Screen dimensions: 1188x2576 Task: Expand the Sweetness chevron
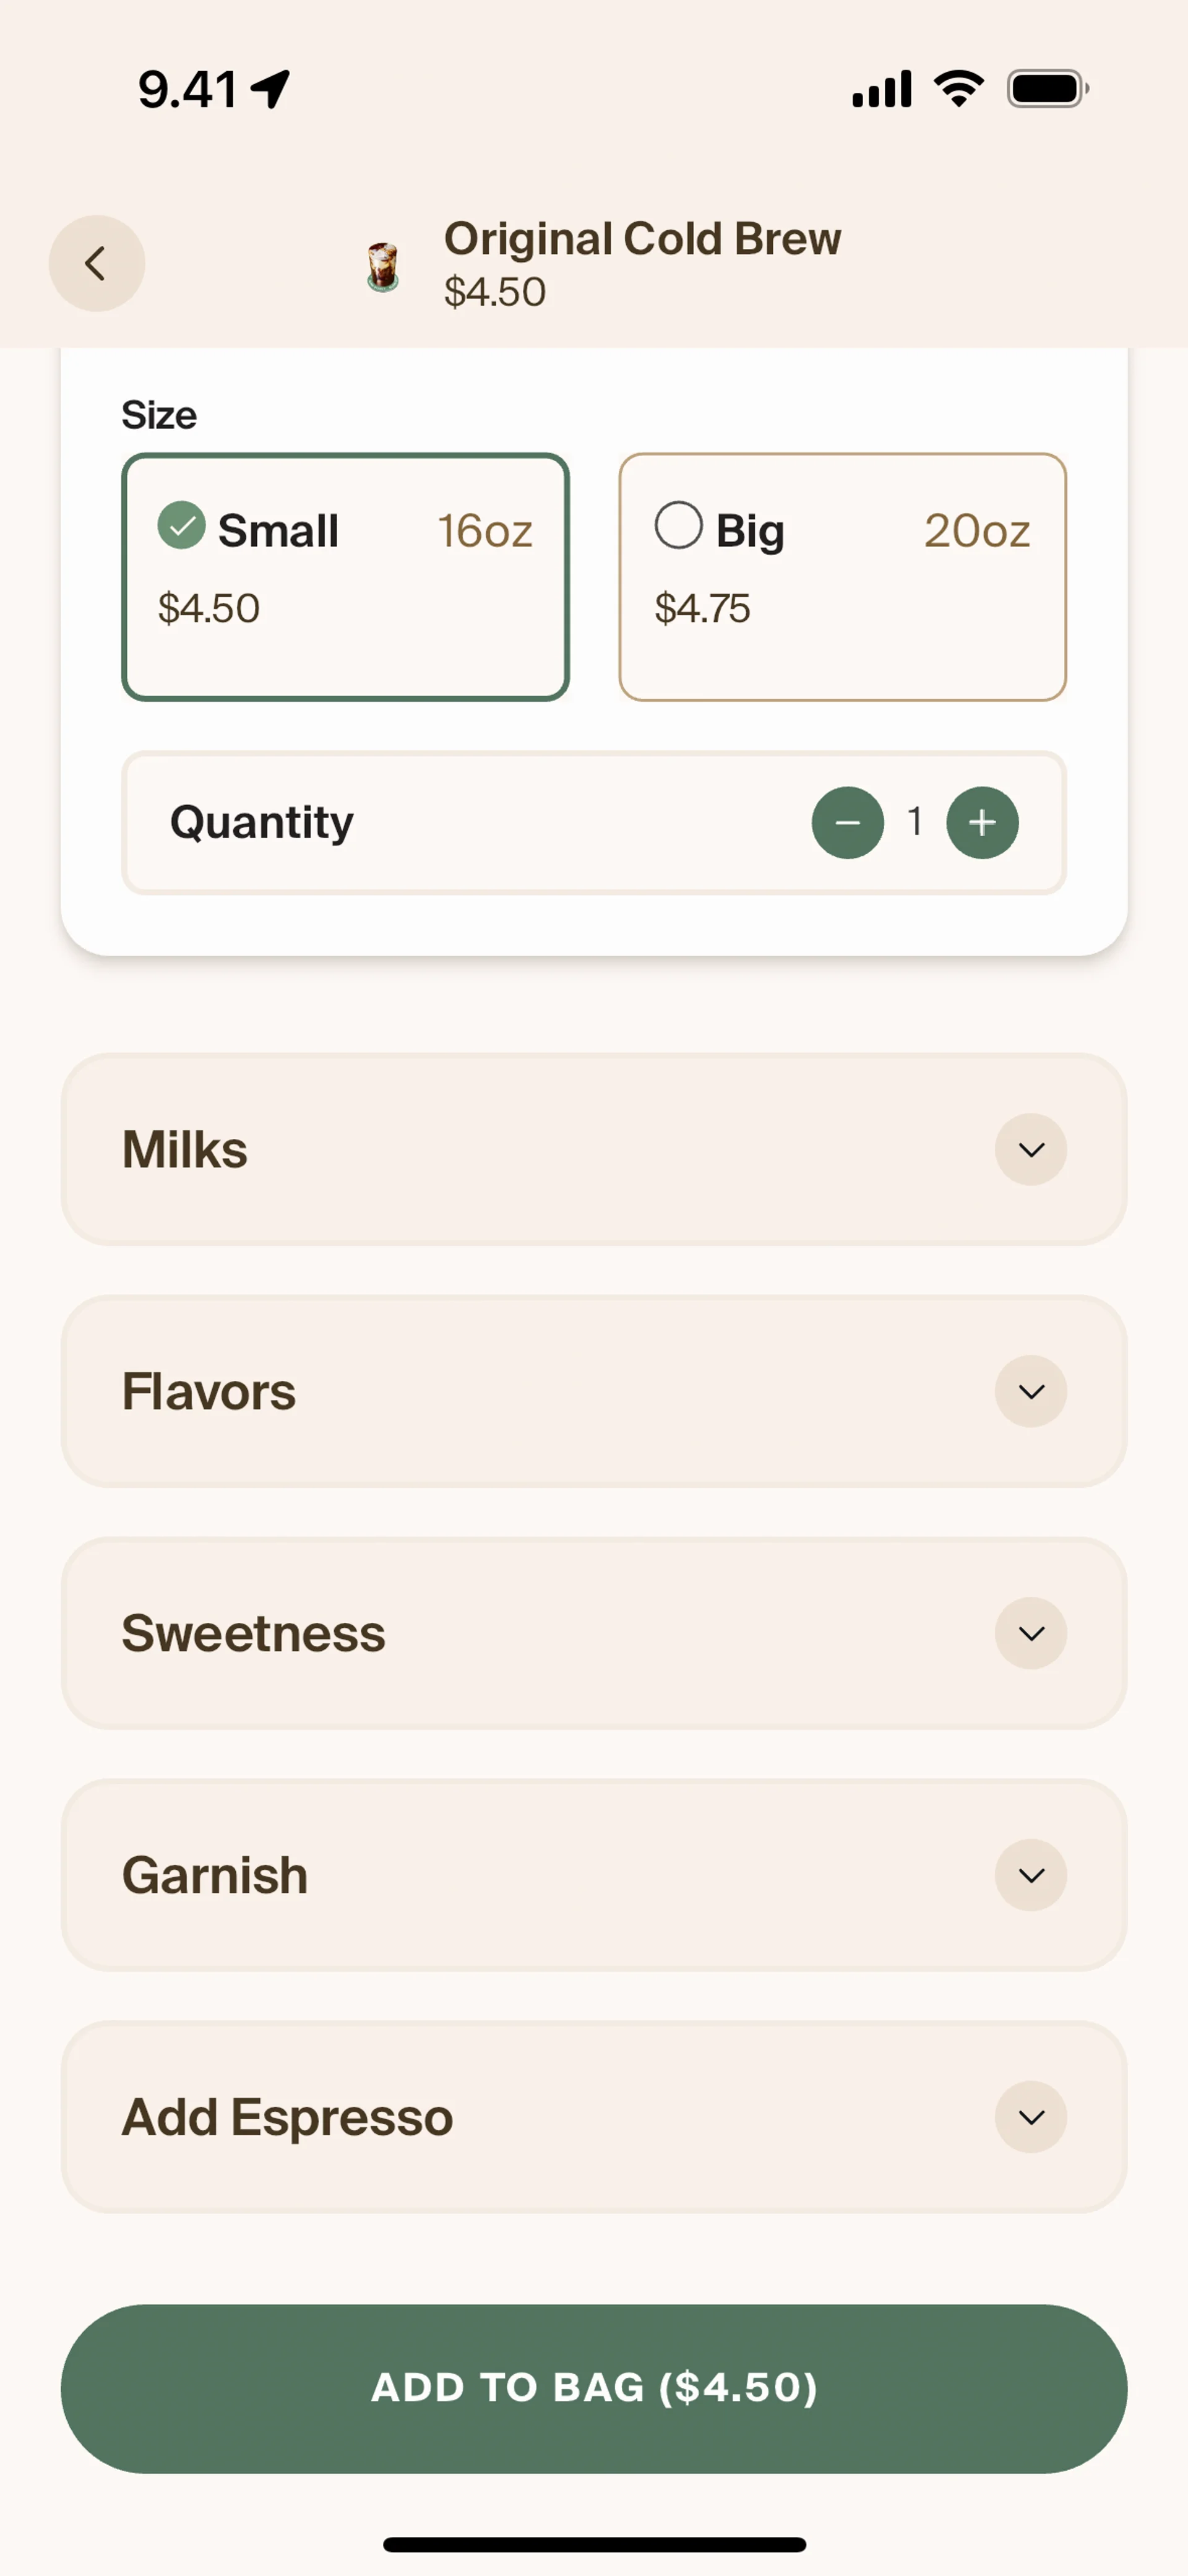pyautogui.click(x=1030, y=1634)
